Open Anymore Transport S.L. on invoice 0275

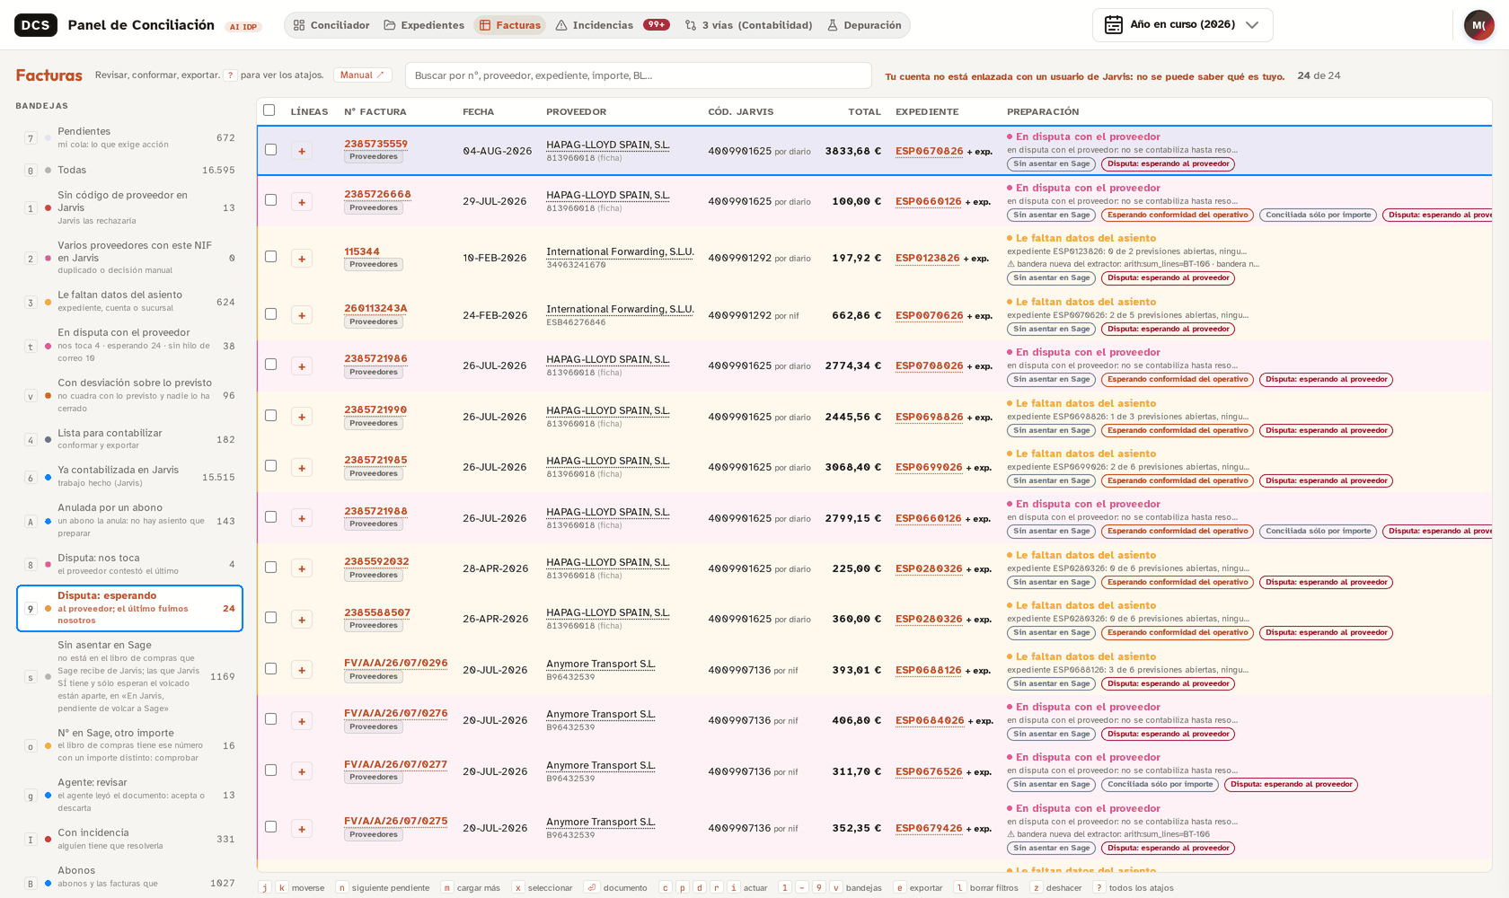pyautogui.click(x=601, y=822)
